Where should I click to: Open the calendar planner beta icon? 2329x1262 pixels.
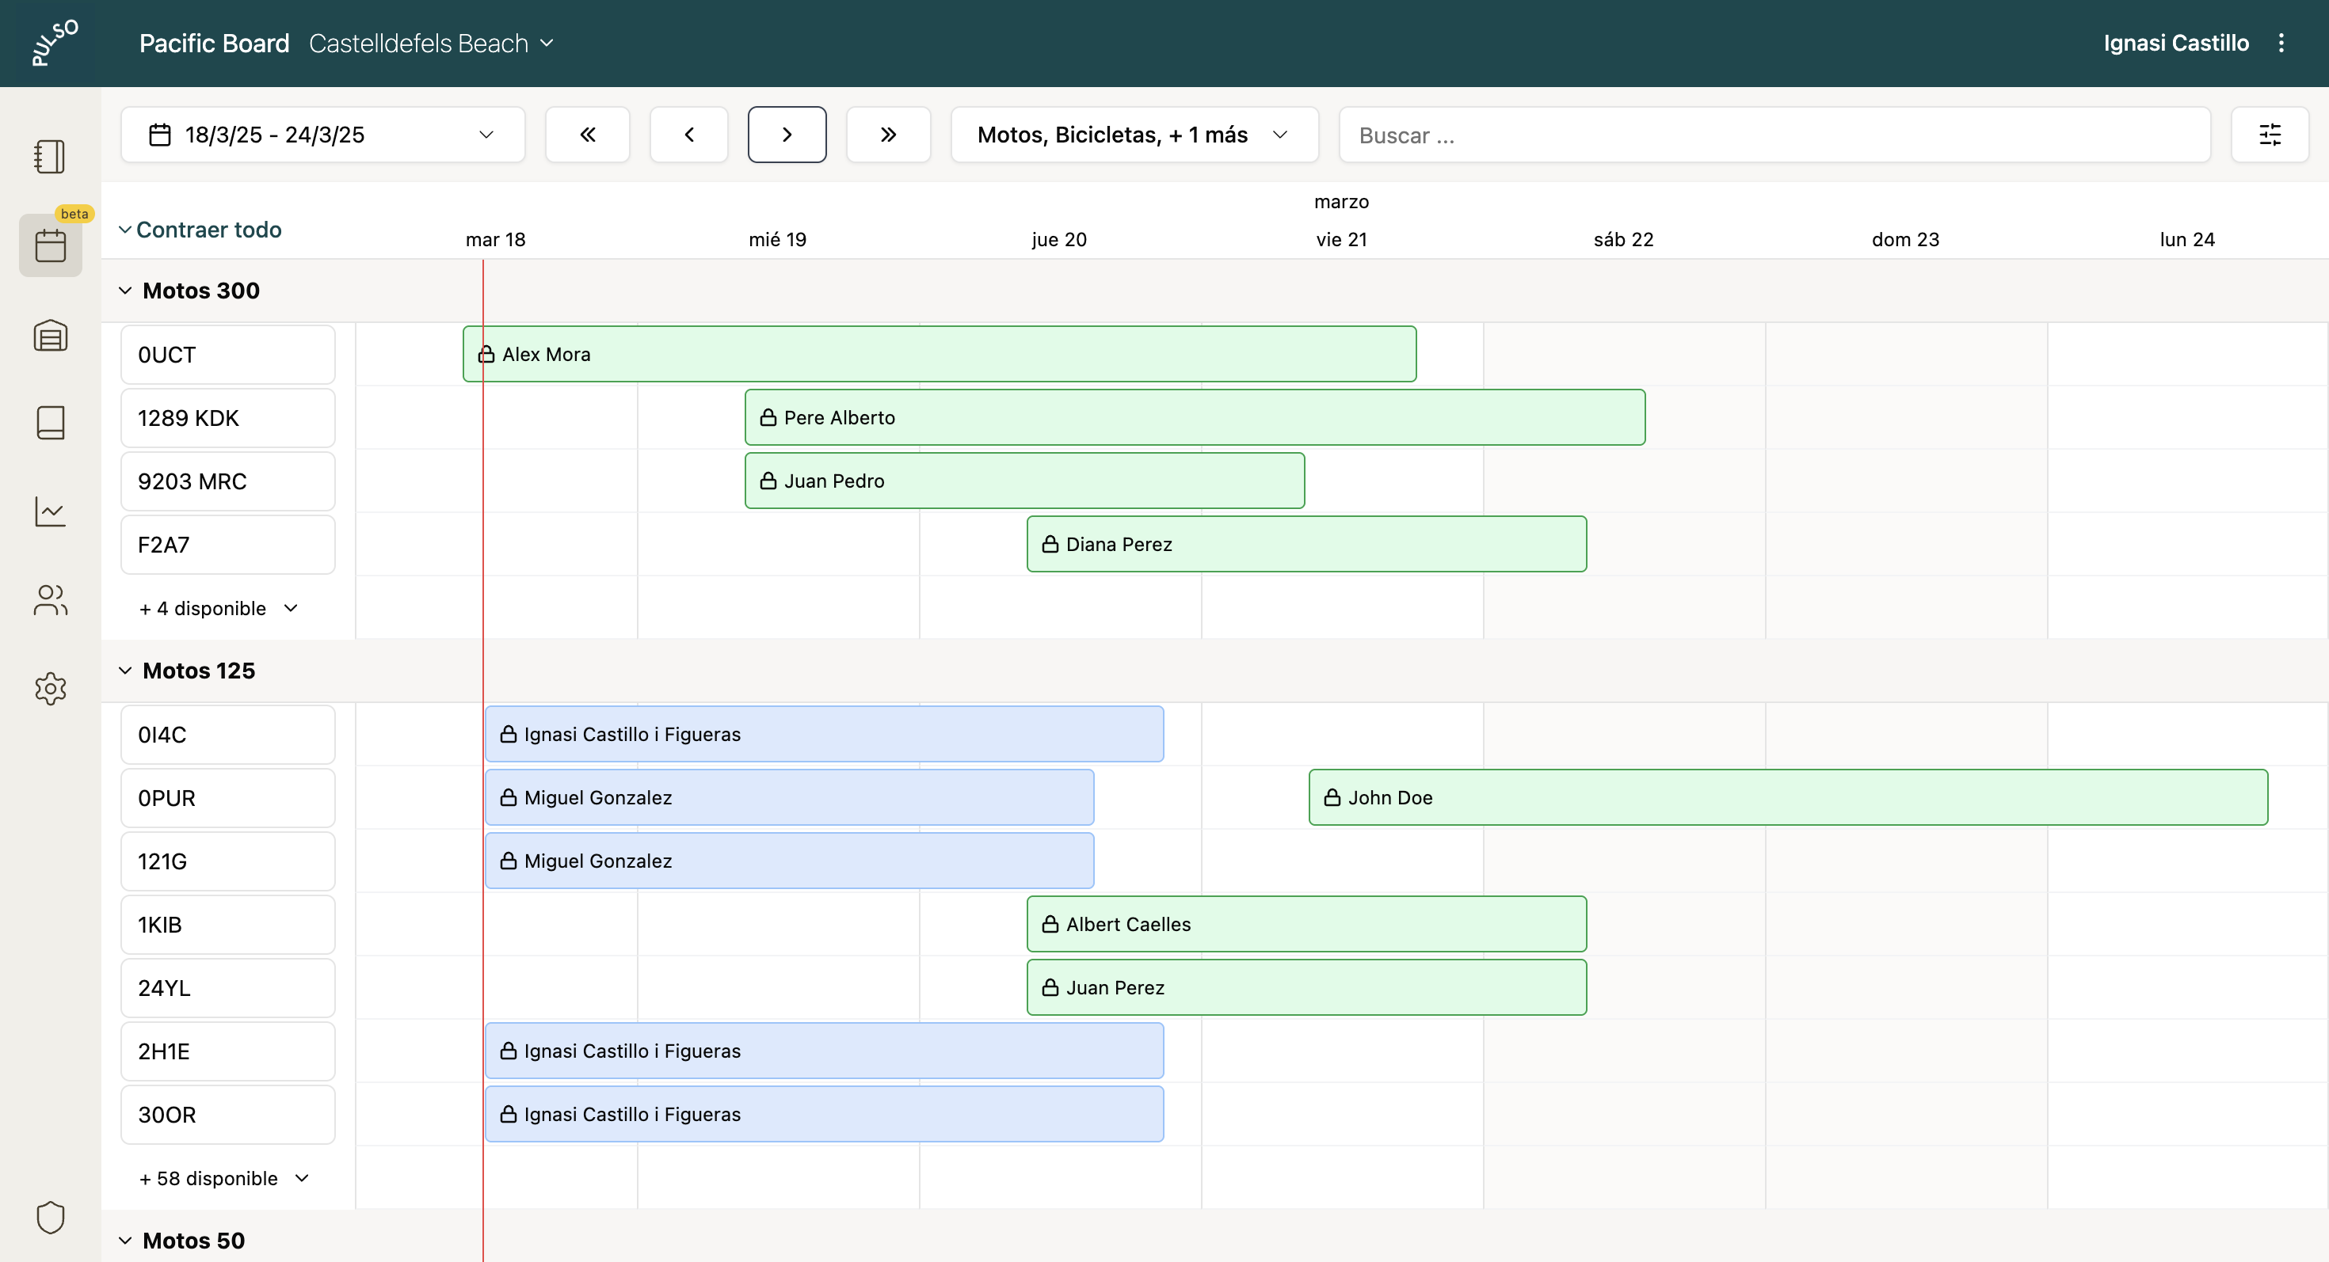click(x=50, y=245)
